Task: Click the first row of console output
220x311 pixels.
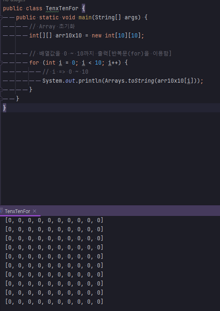Action: (54, 220)
